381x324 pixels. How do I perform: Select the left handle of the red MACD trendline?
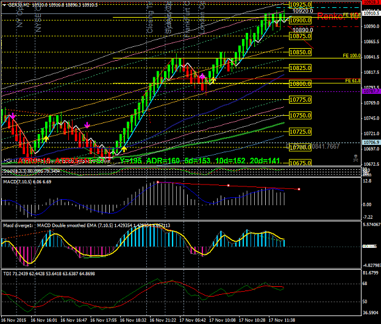(158, 182)
